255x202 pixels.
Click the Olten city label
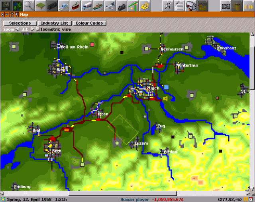tap(103, 114)
